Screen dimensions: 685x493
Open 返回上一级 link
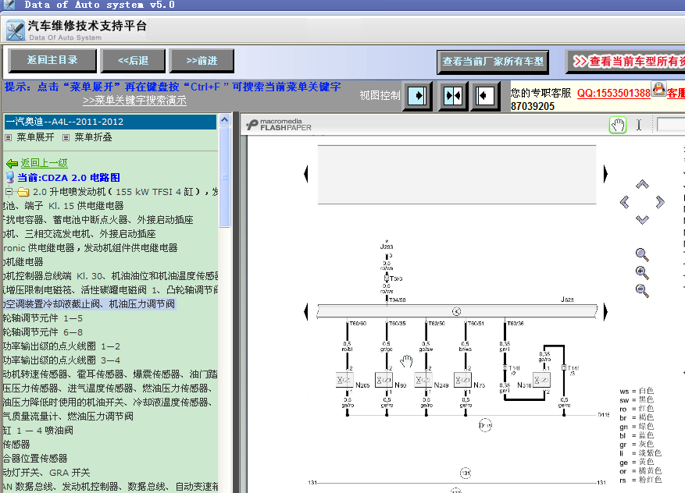click(x=44, y=163)
